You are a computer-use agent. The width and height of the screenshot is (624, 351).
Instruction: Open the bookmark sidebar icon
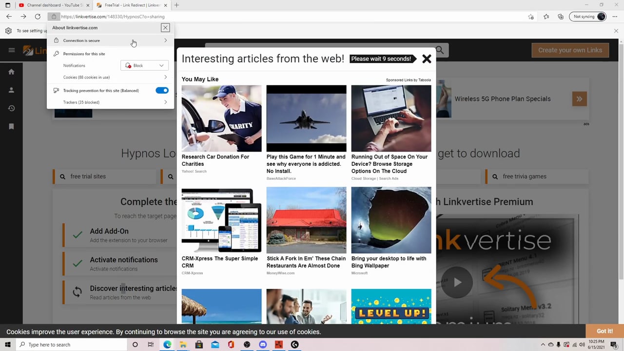point(11,126)
